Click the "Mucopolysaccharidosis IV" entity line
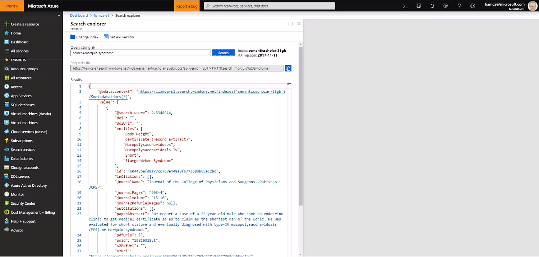 [152, 150]
